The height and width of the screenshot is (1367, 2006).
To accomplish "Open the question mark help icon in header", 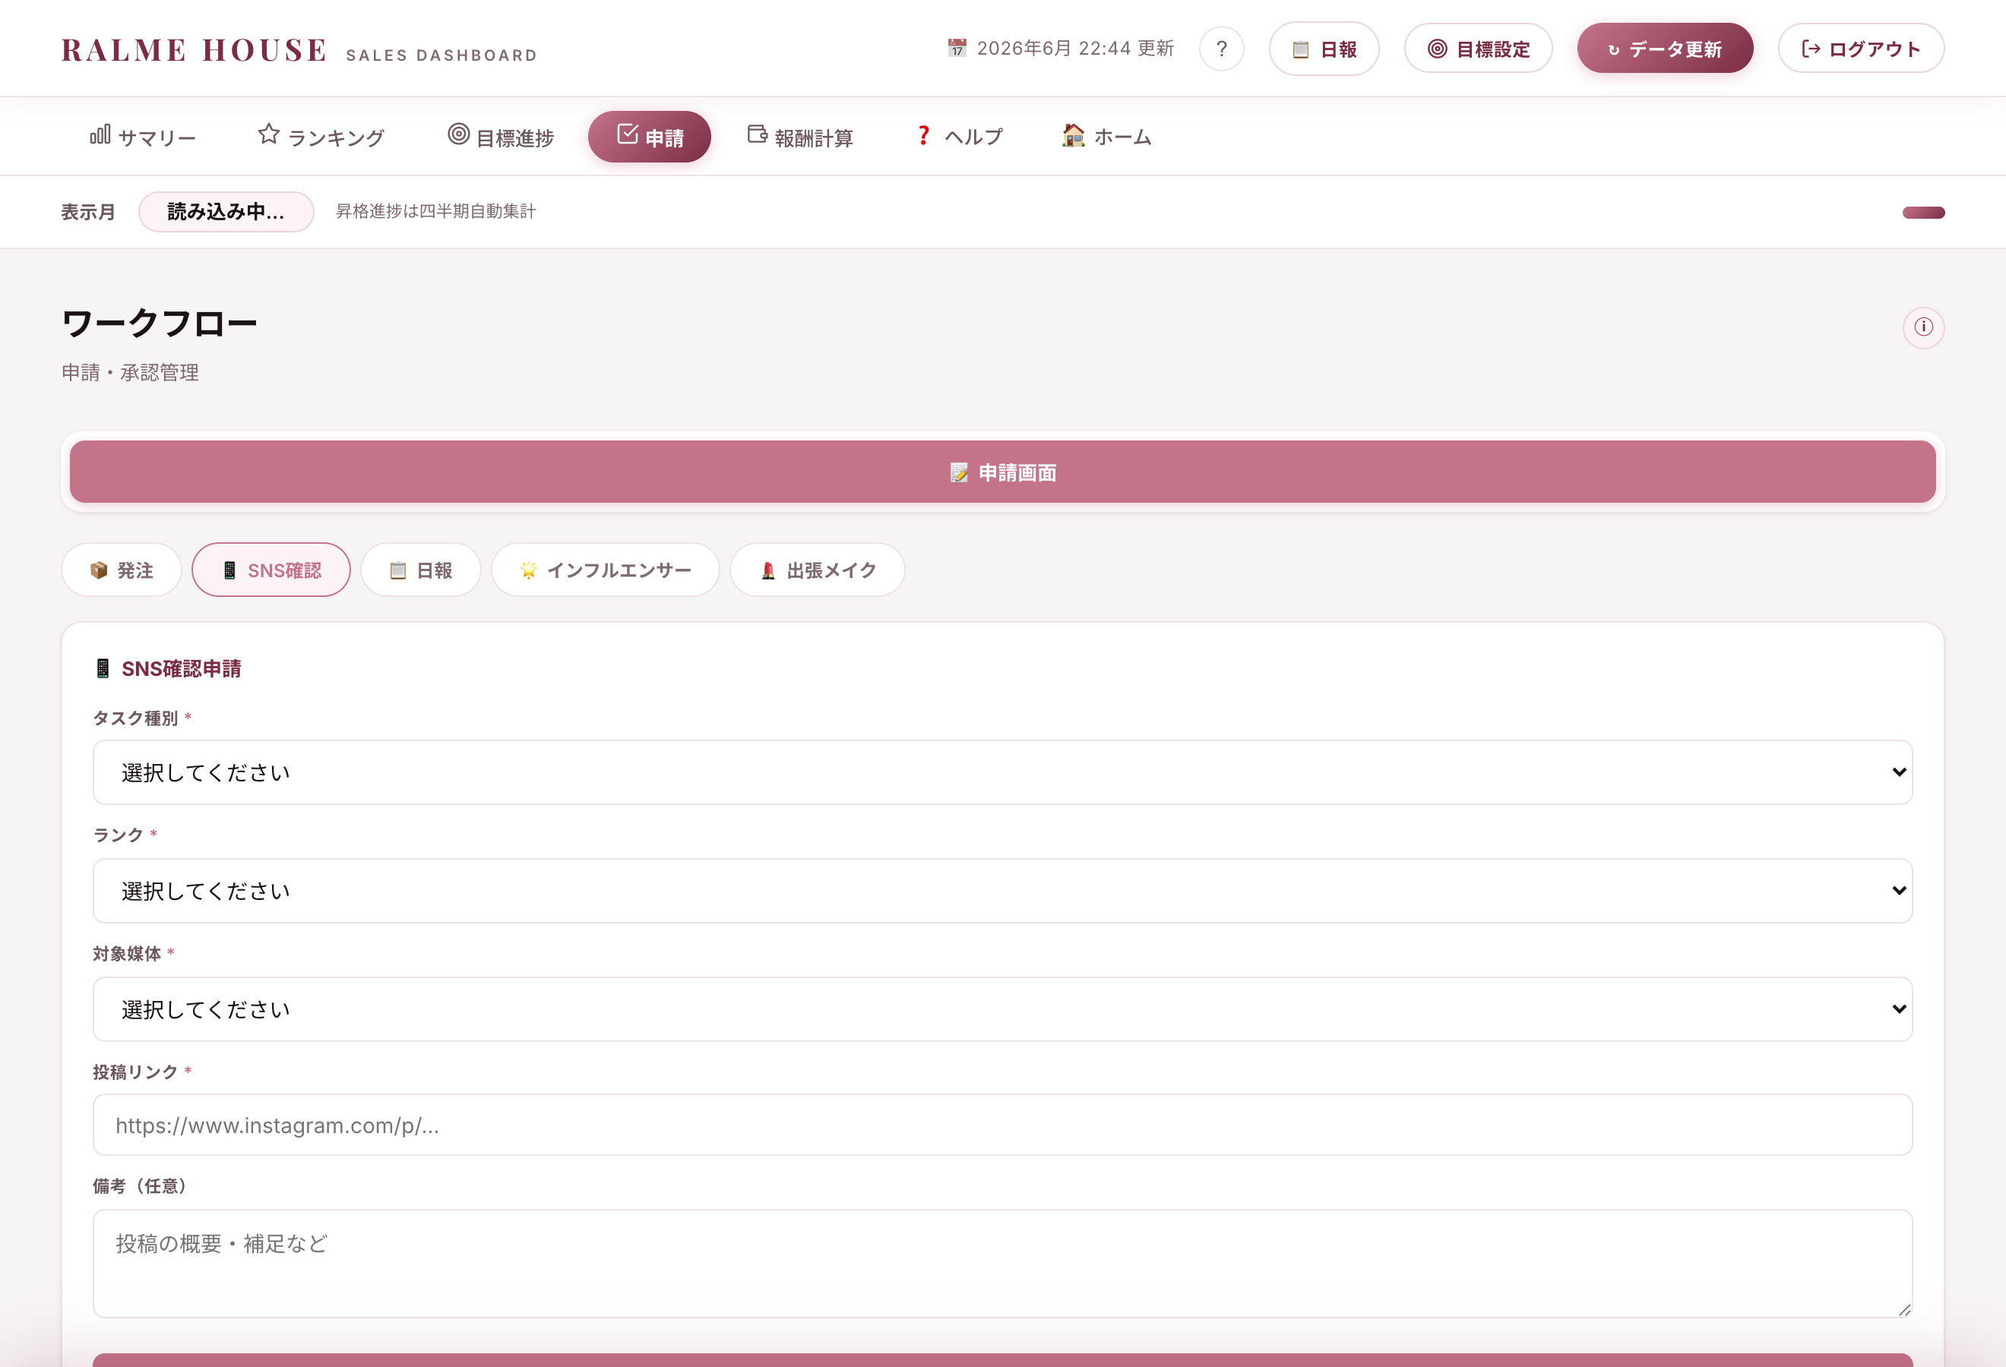I will click(x=1221, y=49).
